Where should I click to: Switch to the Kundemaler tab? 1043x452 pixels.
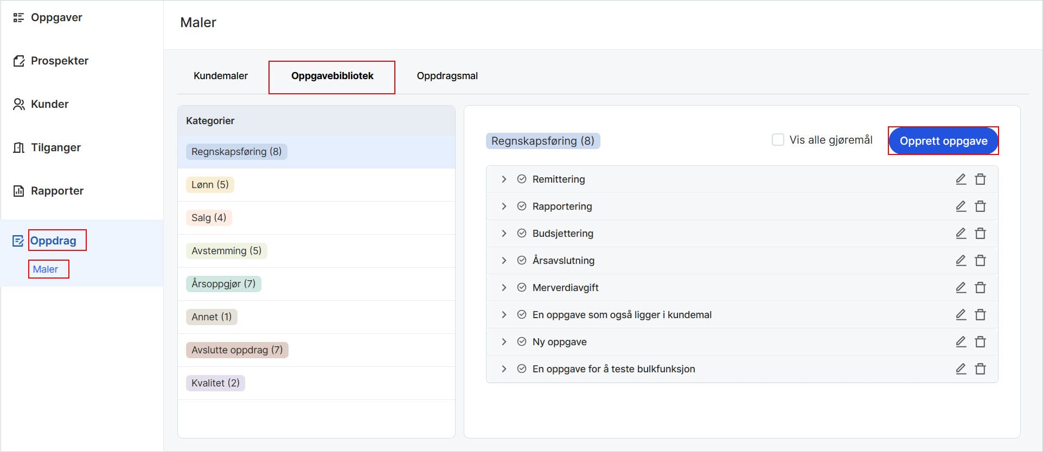[220, 76]
